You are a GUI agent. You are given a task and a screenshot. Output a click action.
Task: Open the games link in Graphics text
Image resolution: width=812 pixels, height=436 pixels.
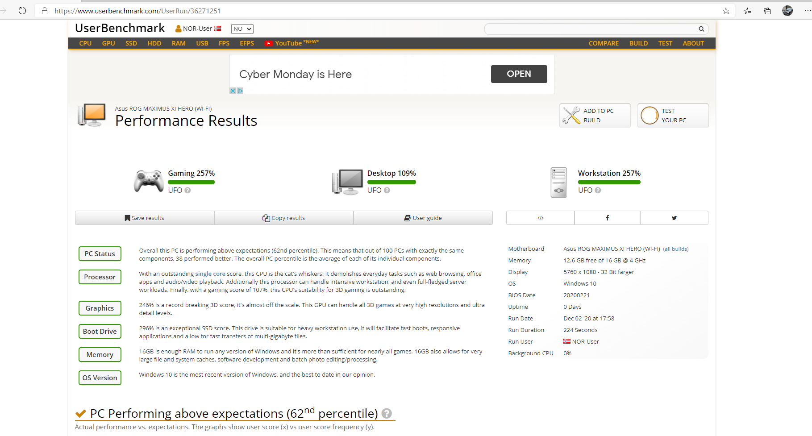point(385,305)
